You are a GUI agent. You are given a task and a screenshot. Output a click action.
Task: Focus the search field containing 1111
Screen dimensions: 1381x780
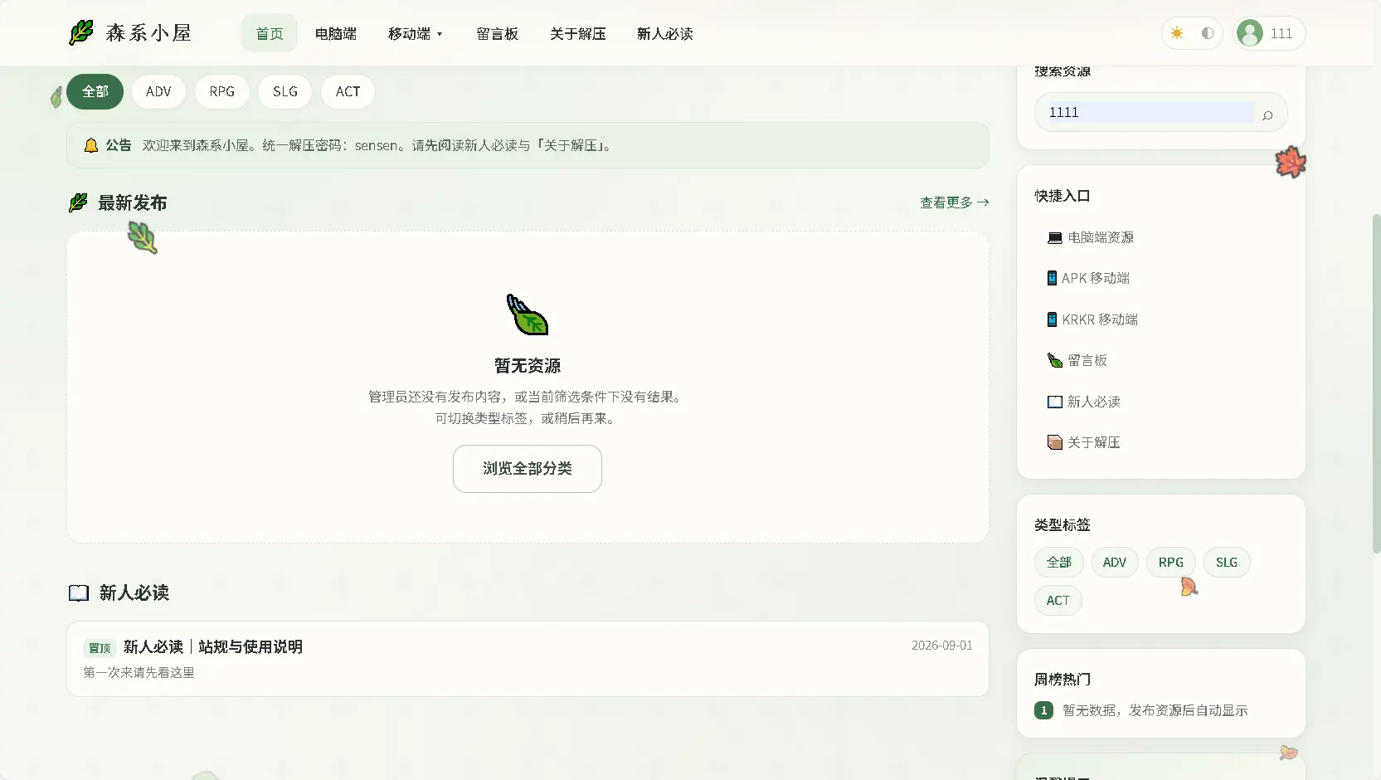tap(1150, 112)
